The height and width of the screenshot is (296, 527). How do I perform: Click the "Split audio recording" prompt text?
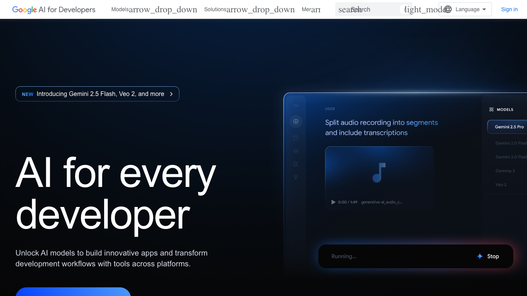coord(382,128)
